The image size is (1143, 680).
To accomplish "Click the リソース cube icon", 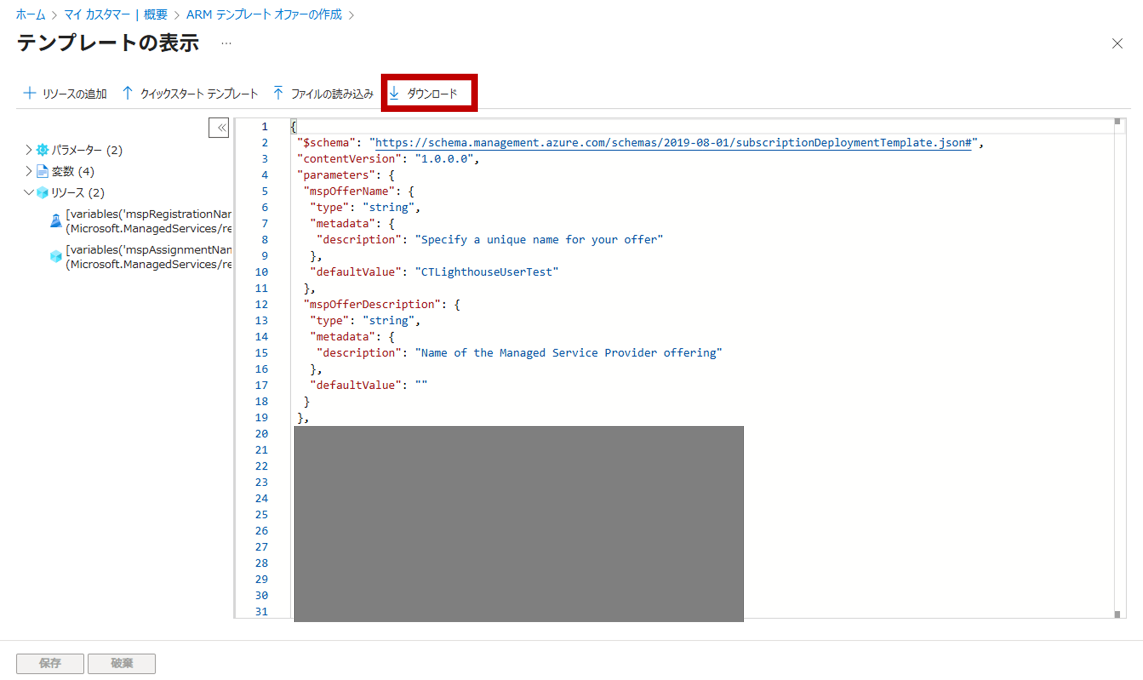I will point(42,193).
